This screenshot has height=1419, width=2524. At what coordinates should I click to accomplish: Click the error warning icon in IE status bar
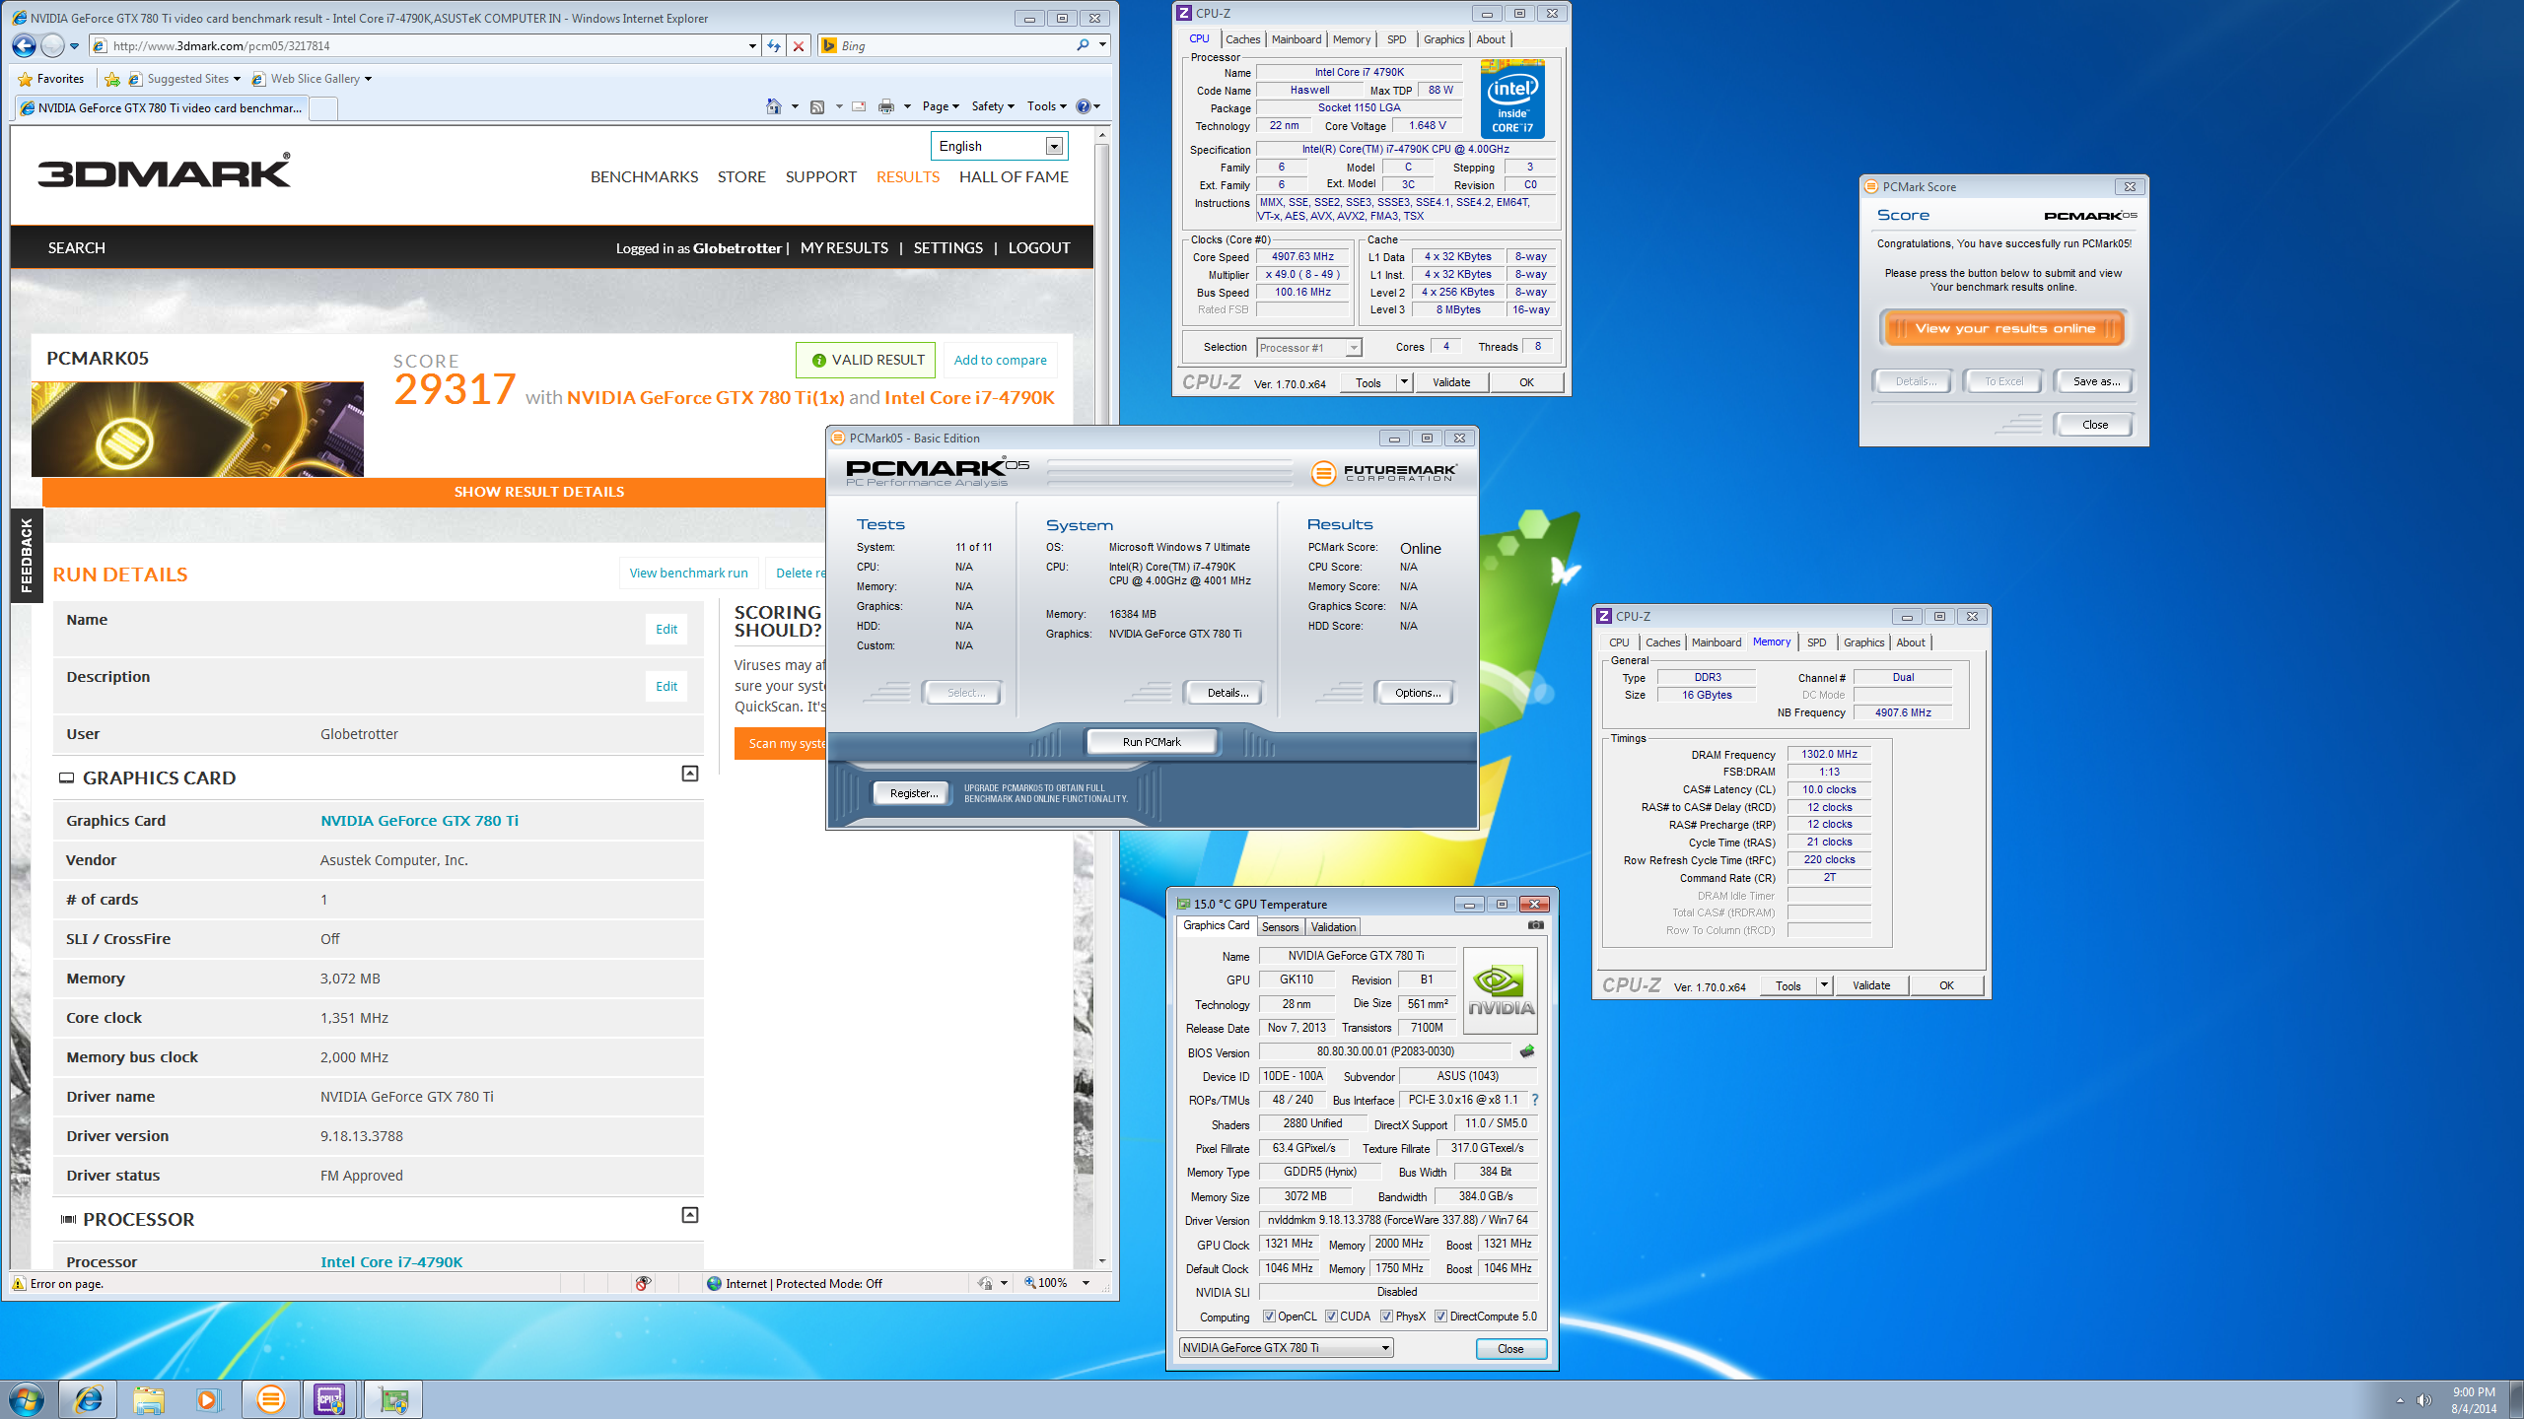coord(19,1283)
